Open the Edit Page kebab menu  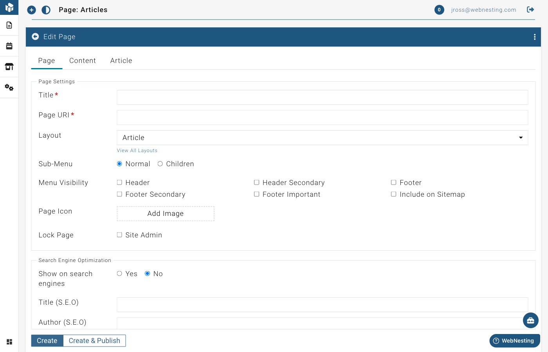(535, 37)
